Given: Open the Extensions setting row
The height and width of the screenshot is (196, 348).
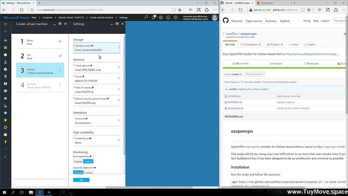Looking at the screenshot, I should click(97, 121).
